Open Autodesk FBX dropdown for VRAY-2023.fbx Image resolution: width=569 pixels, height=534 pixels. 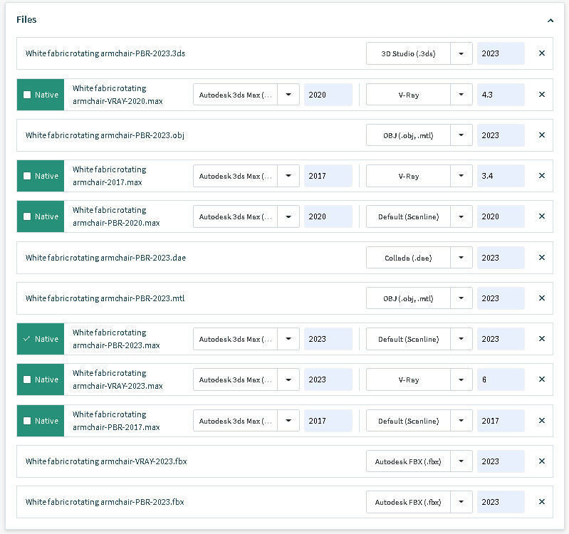[461, 461]
